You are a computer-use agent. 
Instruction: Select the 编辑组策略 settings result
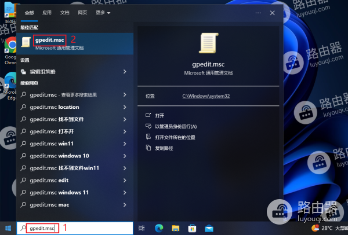(75, 72)
